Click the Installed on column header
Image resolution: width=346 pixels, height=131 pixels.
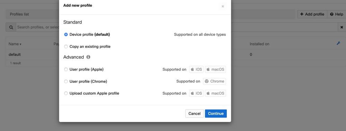(259, 44)
